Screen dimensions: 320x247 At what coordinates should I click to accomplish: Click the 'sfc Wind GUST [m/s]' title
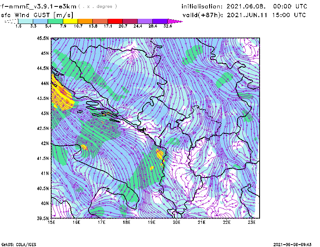pyautogui.click(x=37, y=15)
